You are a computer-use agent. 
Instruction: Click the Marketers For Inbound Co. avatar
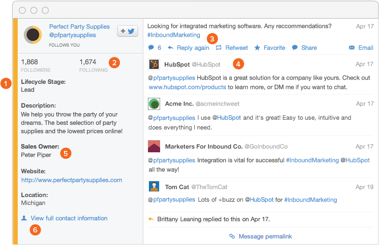click(x=154, y=146)
